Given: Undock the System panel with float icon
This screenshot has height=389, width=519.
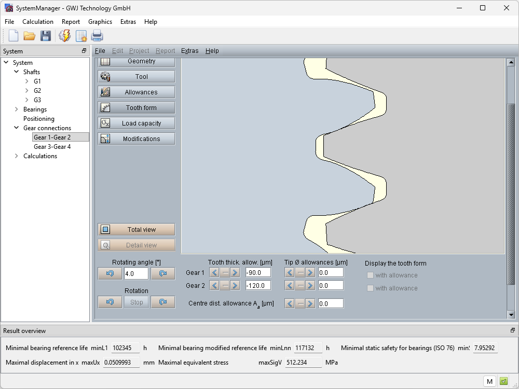Looking at the screenshot, I should [x=84, y=51].
